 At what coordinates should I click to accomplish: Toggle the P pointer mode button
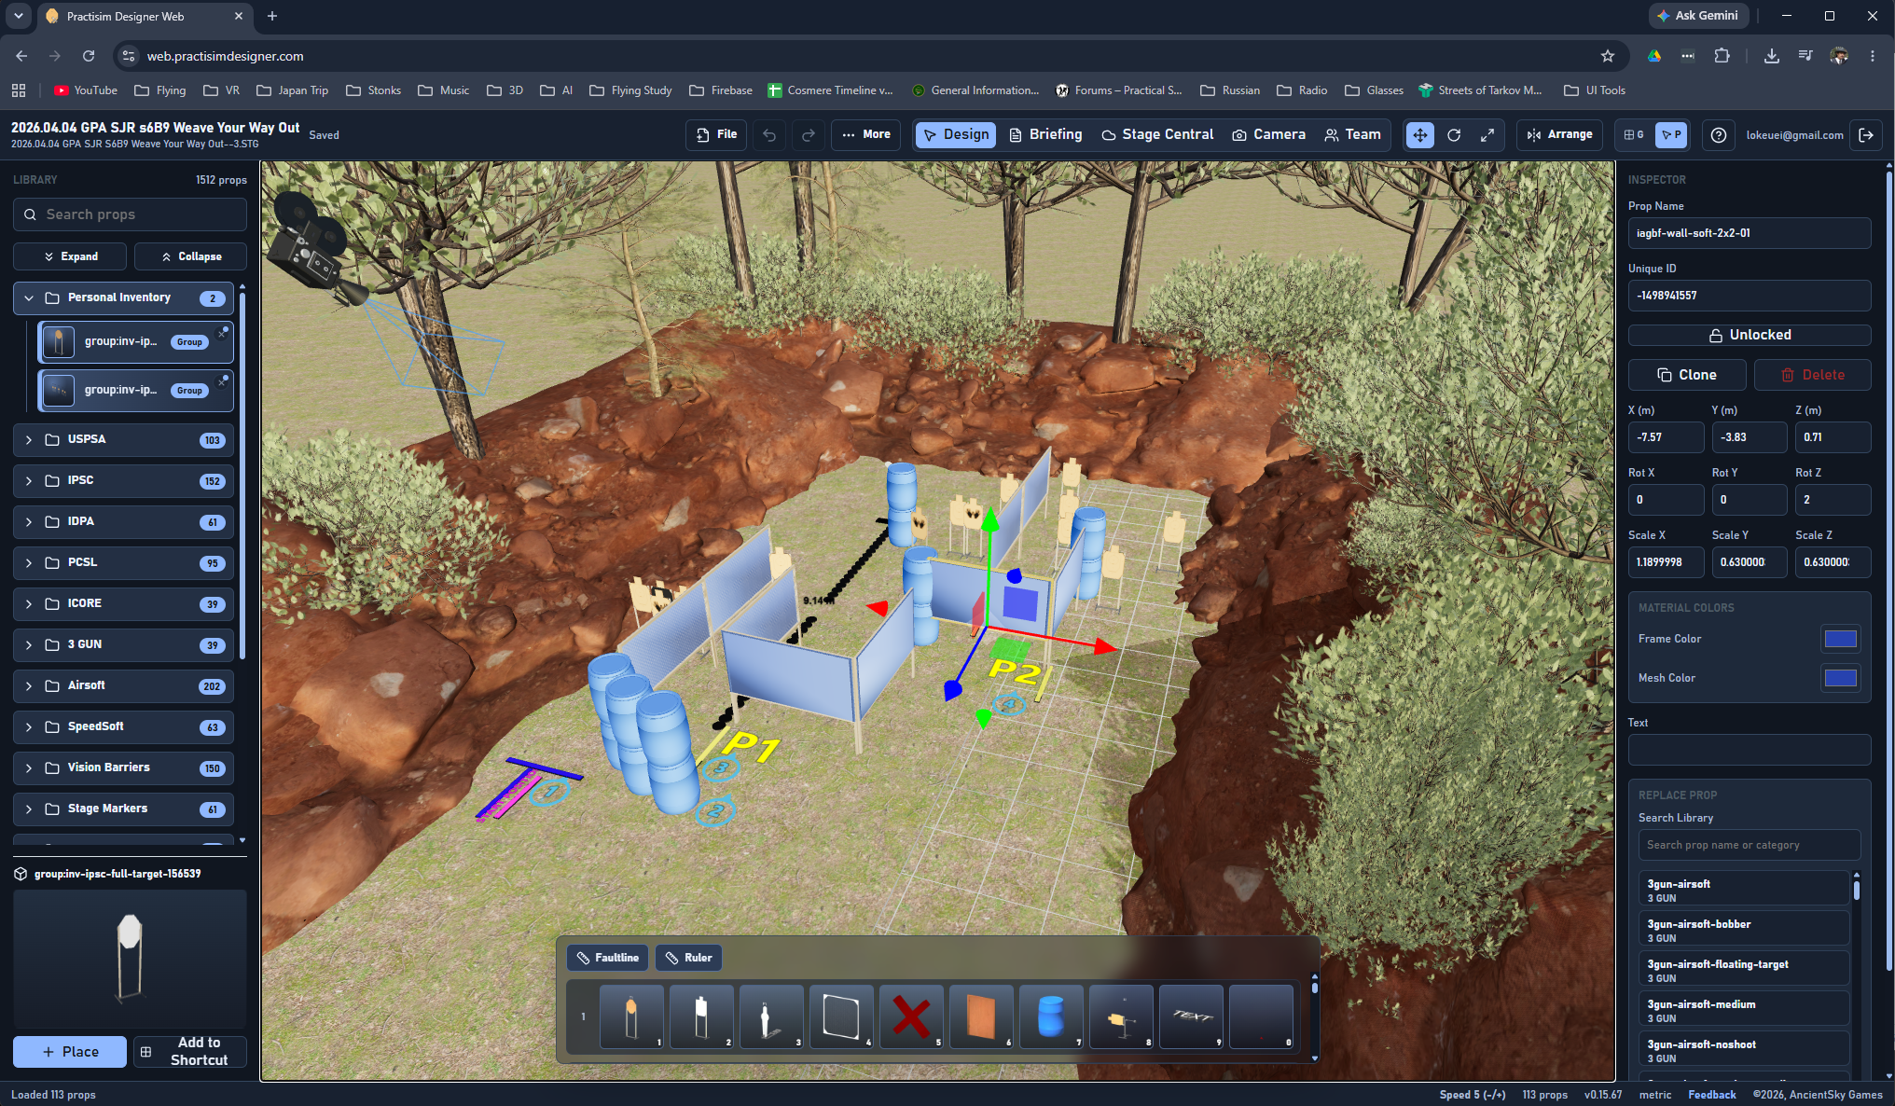pyautogui.click(x=1671, y=135)
